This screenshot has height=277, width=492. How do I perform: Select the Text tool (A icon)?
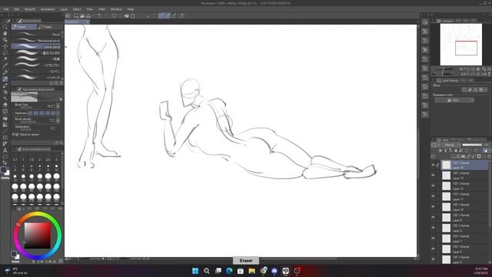tap(5, 151)
